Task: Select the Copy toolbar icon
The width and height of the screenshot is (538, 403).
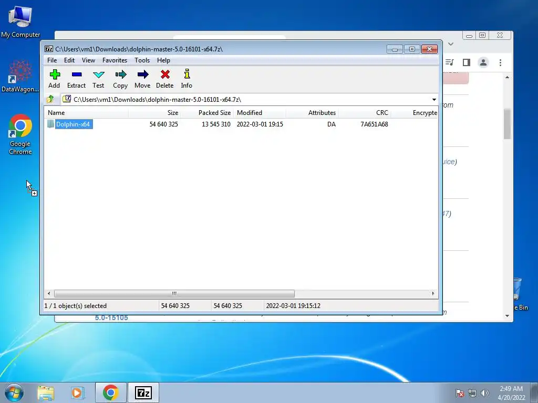Action: click(x=120, y=79)
